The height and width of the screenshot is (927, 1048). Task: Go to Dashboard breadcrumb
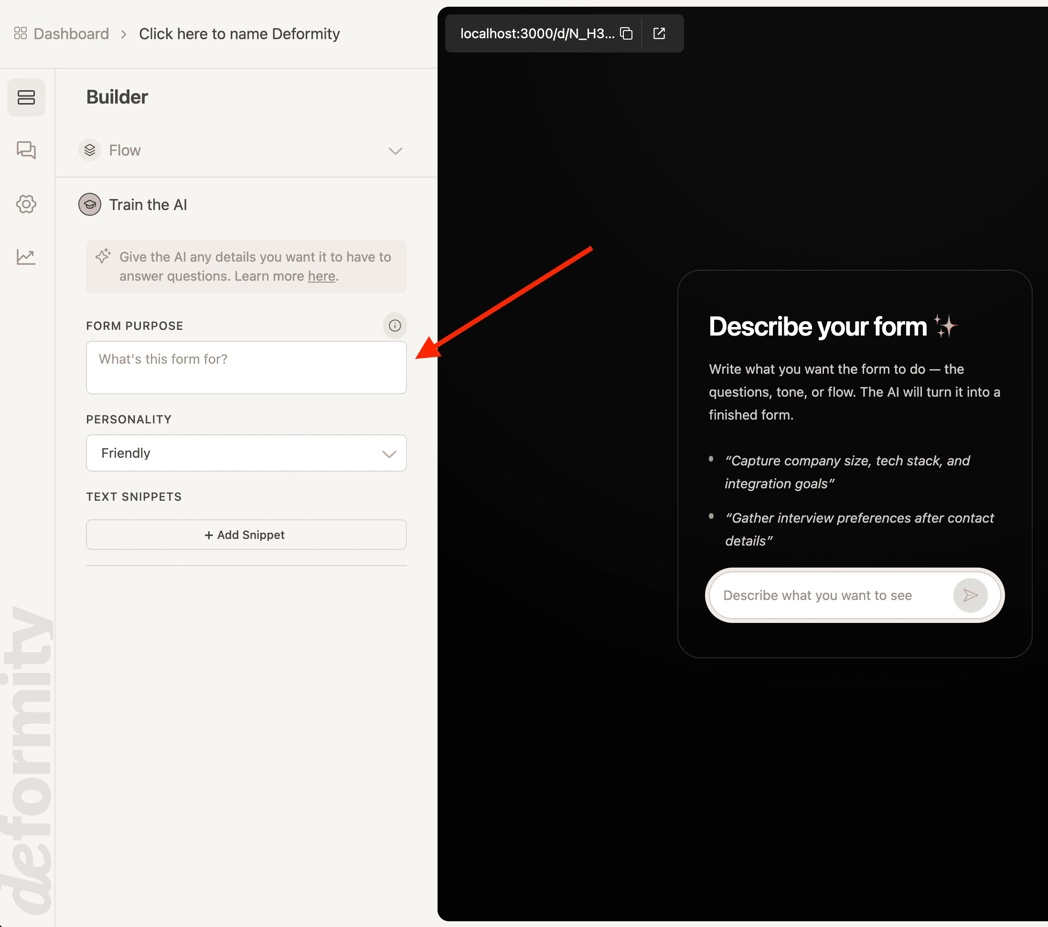(71, 34)
